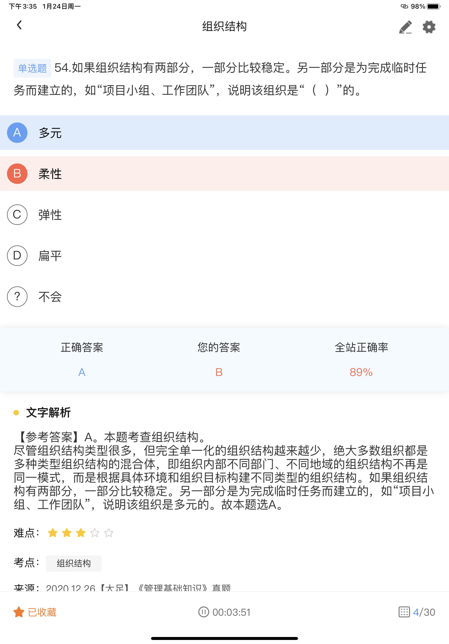Open the 4/30 question progress indicator

pos(424,612)
